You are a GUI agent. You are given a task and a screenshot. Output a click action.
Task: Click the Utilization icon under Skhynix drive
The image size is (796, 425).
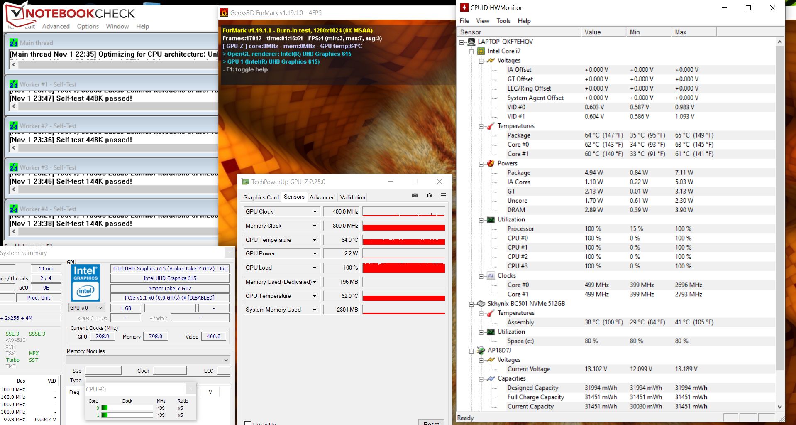491,332
